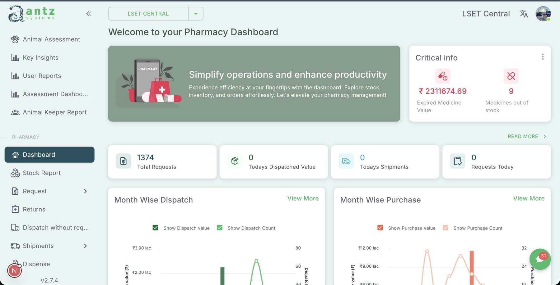Go to pharmacy Dashboard menu item
Screen dimensions: 560x285
49,155
